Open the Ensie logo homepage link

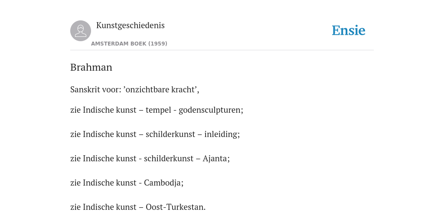click(x=349, y=30)
